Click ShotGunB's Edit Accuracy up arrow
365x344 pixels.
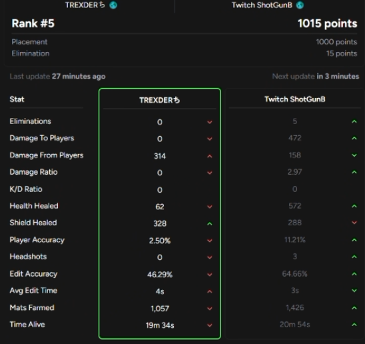354,274
